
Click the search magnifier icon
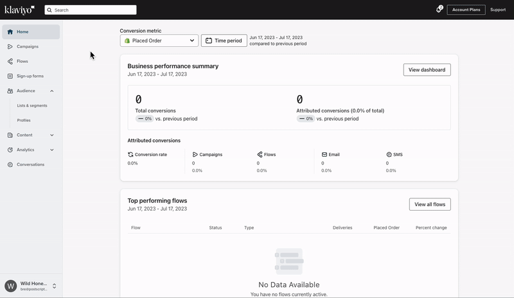click(49, 10)
